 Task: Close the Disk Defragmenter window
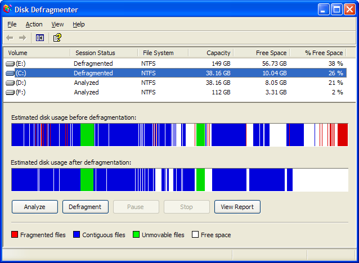pos(350,10)
